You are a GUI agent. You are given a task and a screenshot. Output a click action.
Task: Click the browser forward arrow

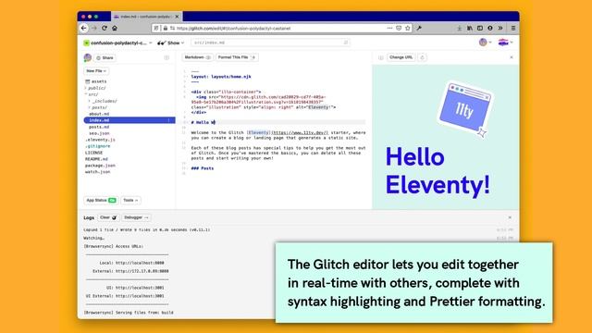94,28
